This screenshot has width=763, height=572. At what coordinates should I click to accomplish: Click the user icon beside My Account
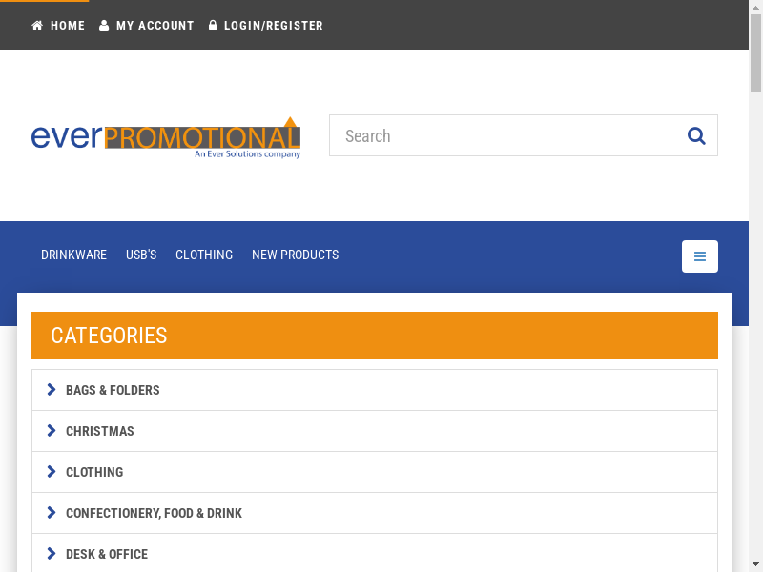pyautogui.click(x=104, y=26)
